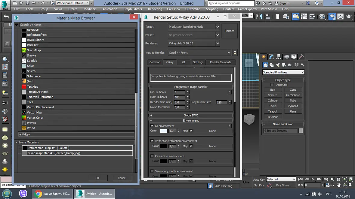Select the Shapes category icon
Image resolution: width=355 pixels, height=199 pixels.
click(271, 65)
